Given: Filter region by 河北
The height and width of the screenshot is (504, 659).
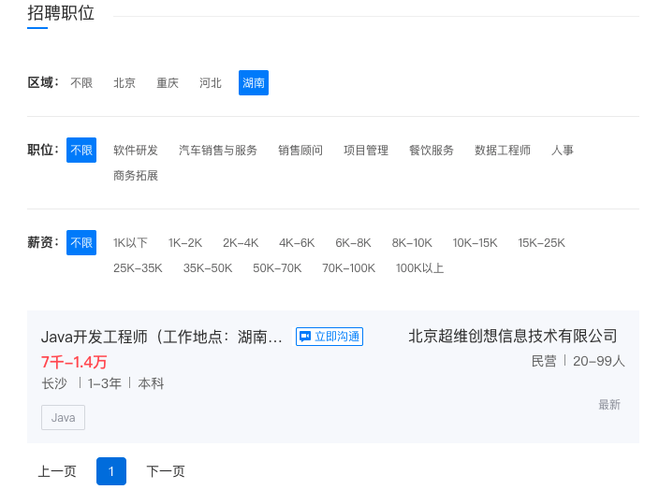Looking at the screenshot, I should point(211,82).
